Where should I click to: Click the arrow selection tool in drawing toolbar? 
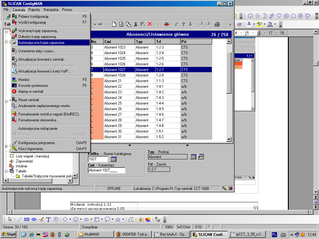(10, 219)
